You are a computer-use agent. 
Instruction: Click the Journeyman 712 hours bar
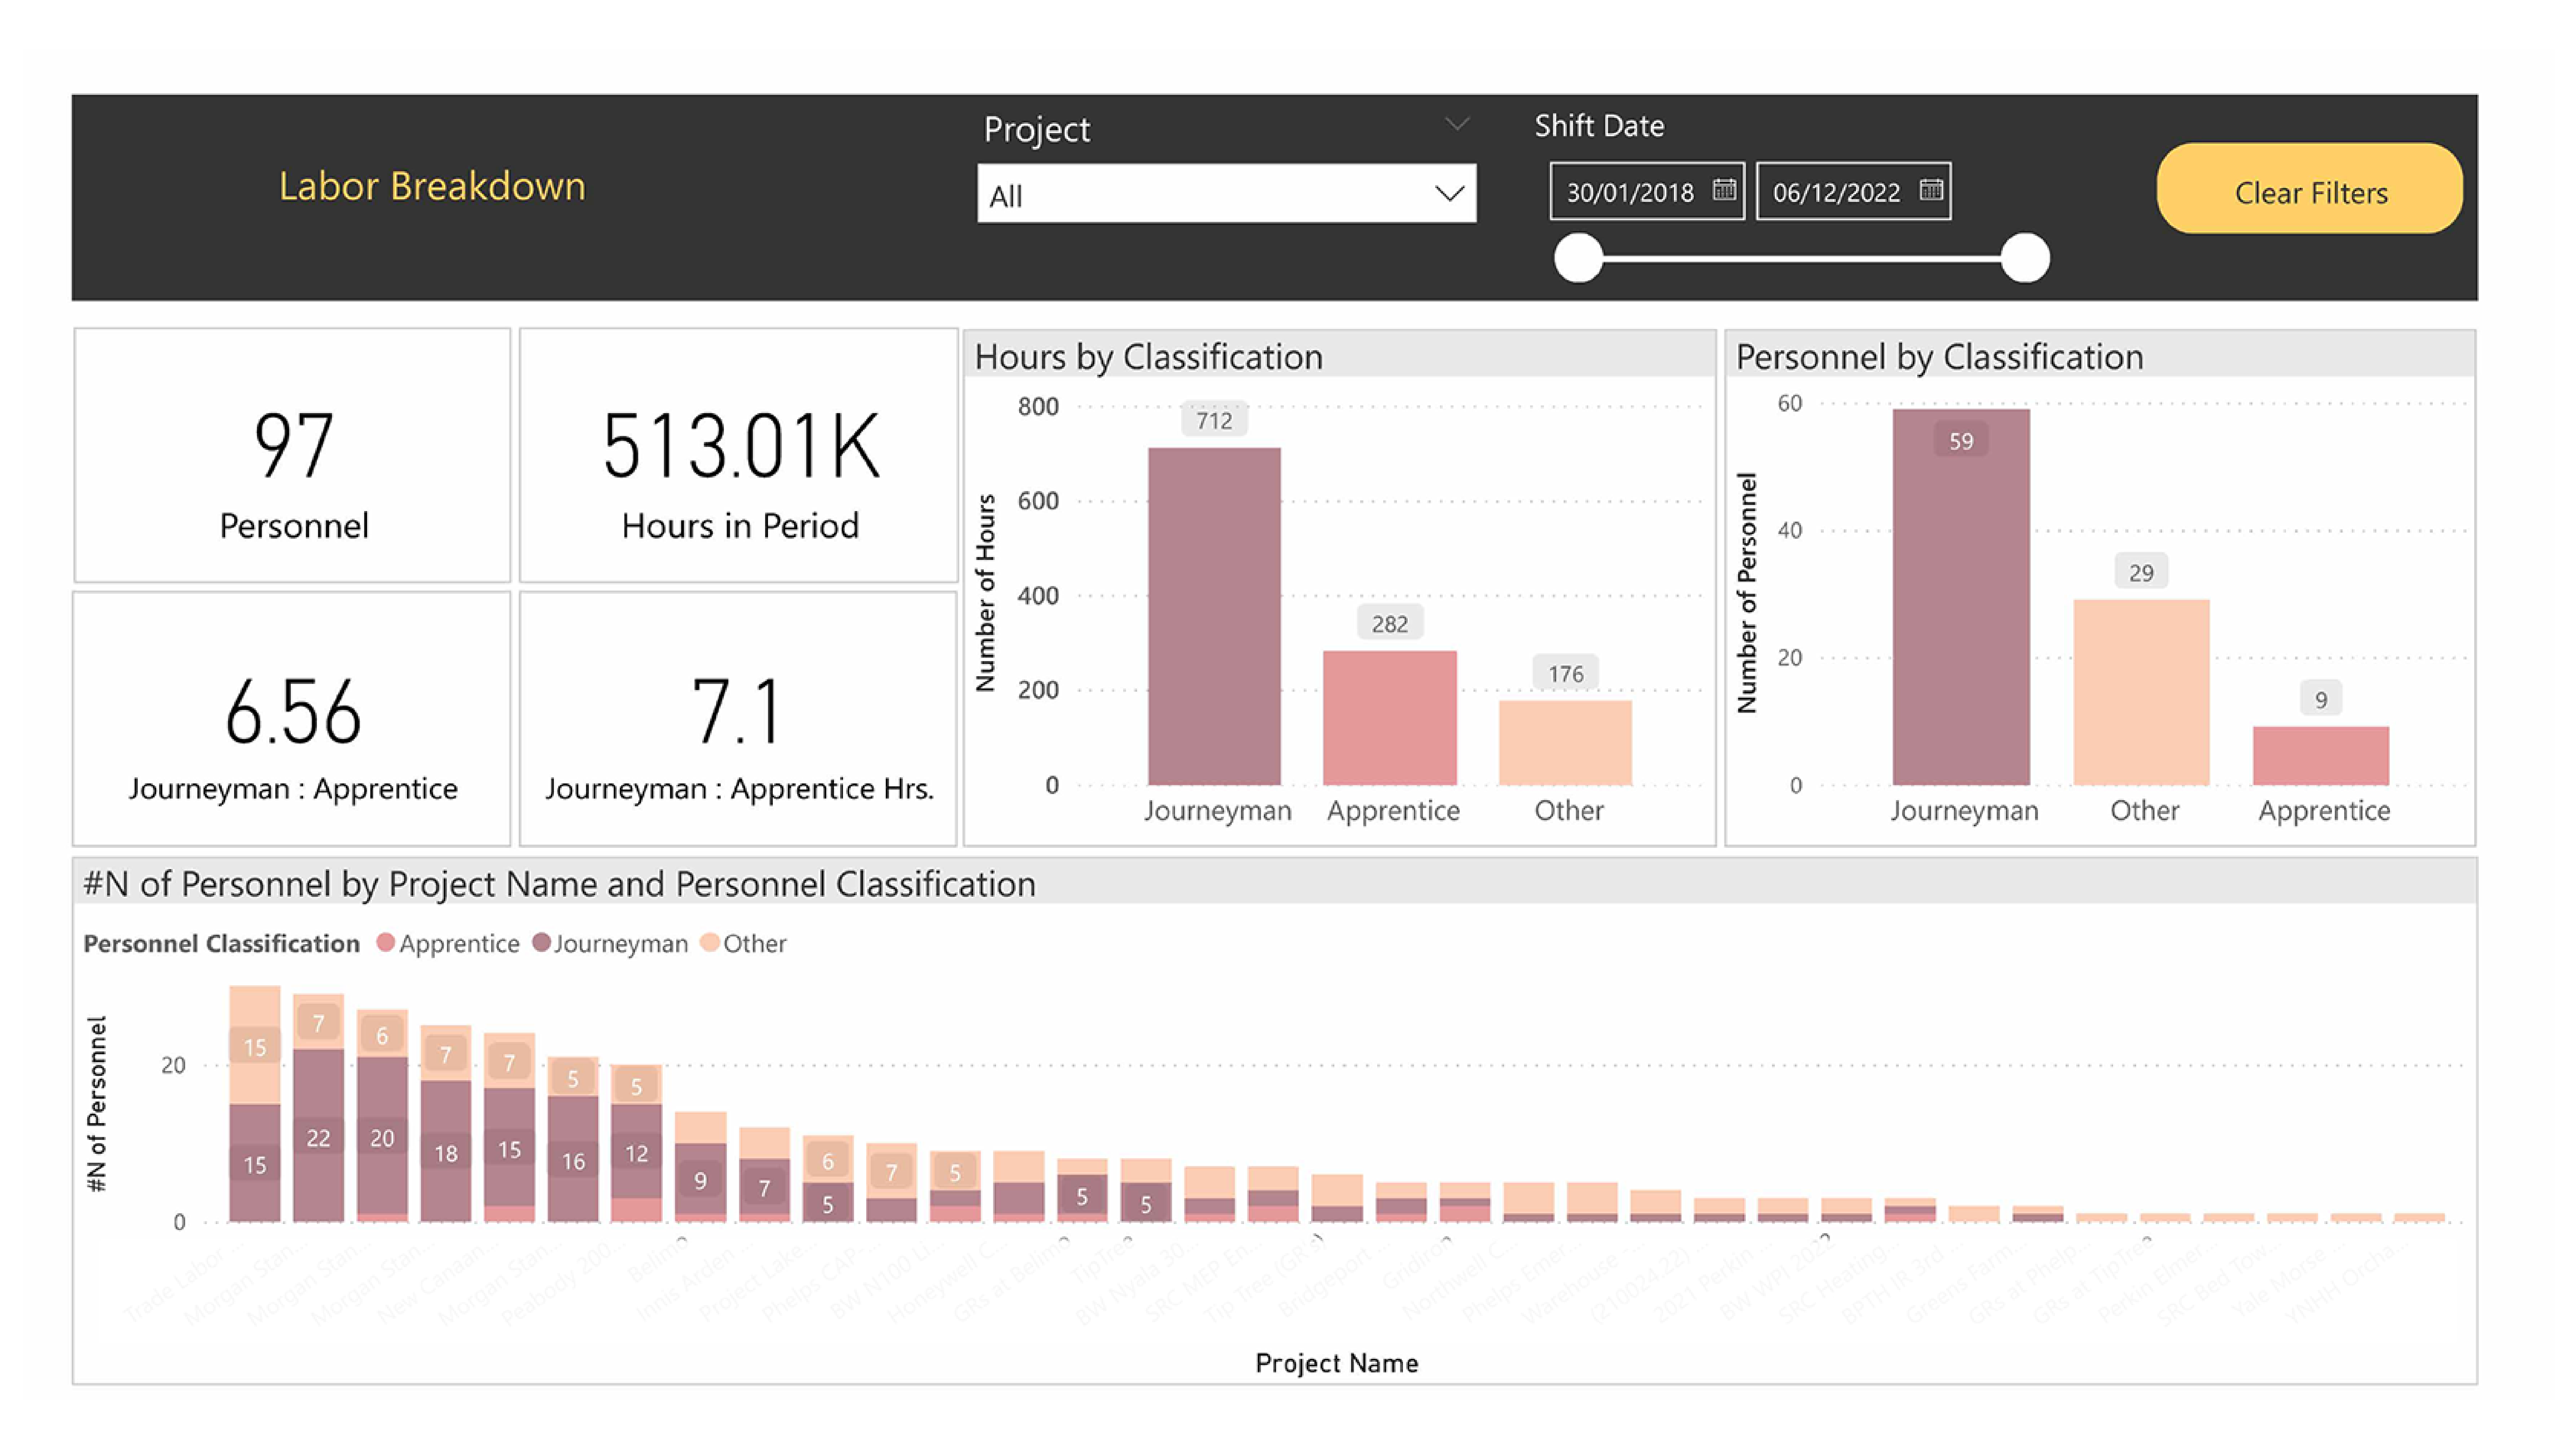pos(1214,616)
